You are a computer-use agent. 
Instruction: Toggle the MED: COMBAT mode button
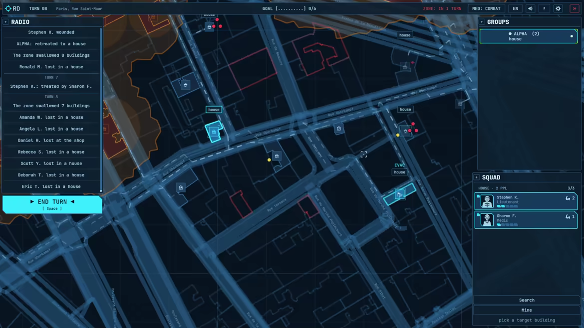click(x=487, y=8)
